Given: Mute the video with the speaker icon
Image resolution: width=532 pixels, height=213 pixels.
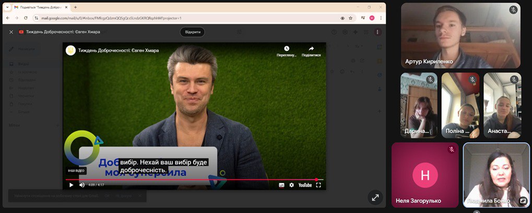Looking at the screenshot, I should (x=82, y=185).
